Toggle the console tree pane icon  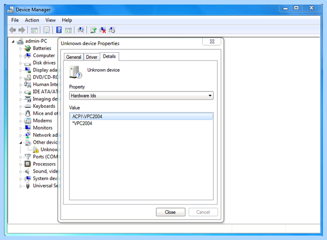(x=34, y=30)
